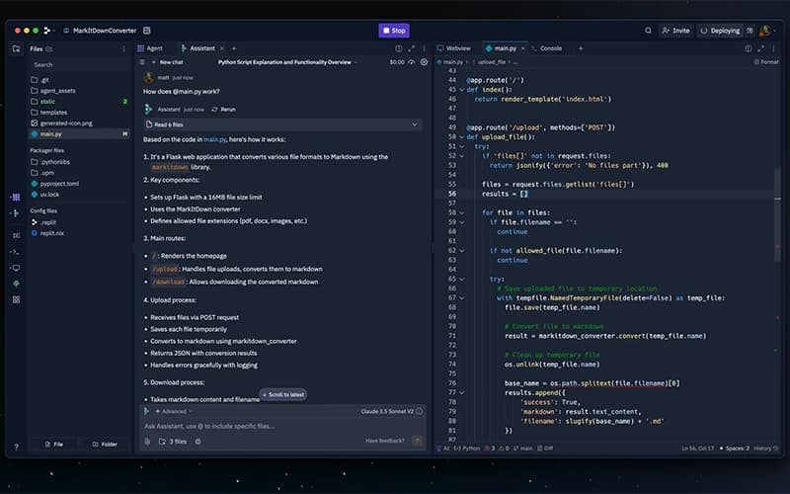Add a new tab in editor pane
The height and width of the screenshot is (494, 790).
581,48
